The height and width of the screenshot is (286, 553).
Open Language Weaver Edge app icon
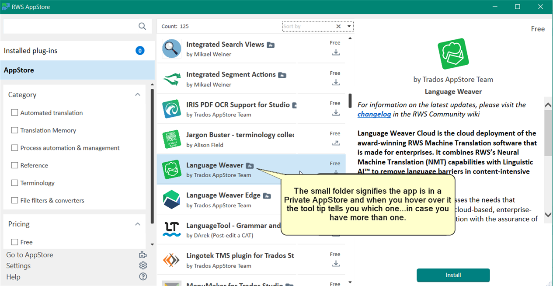point(172,200)
